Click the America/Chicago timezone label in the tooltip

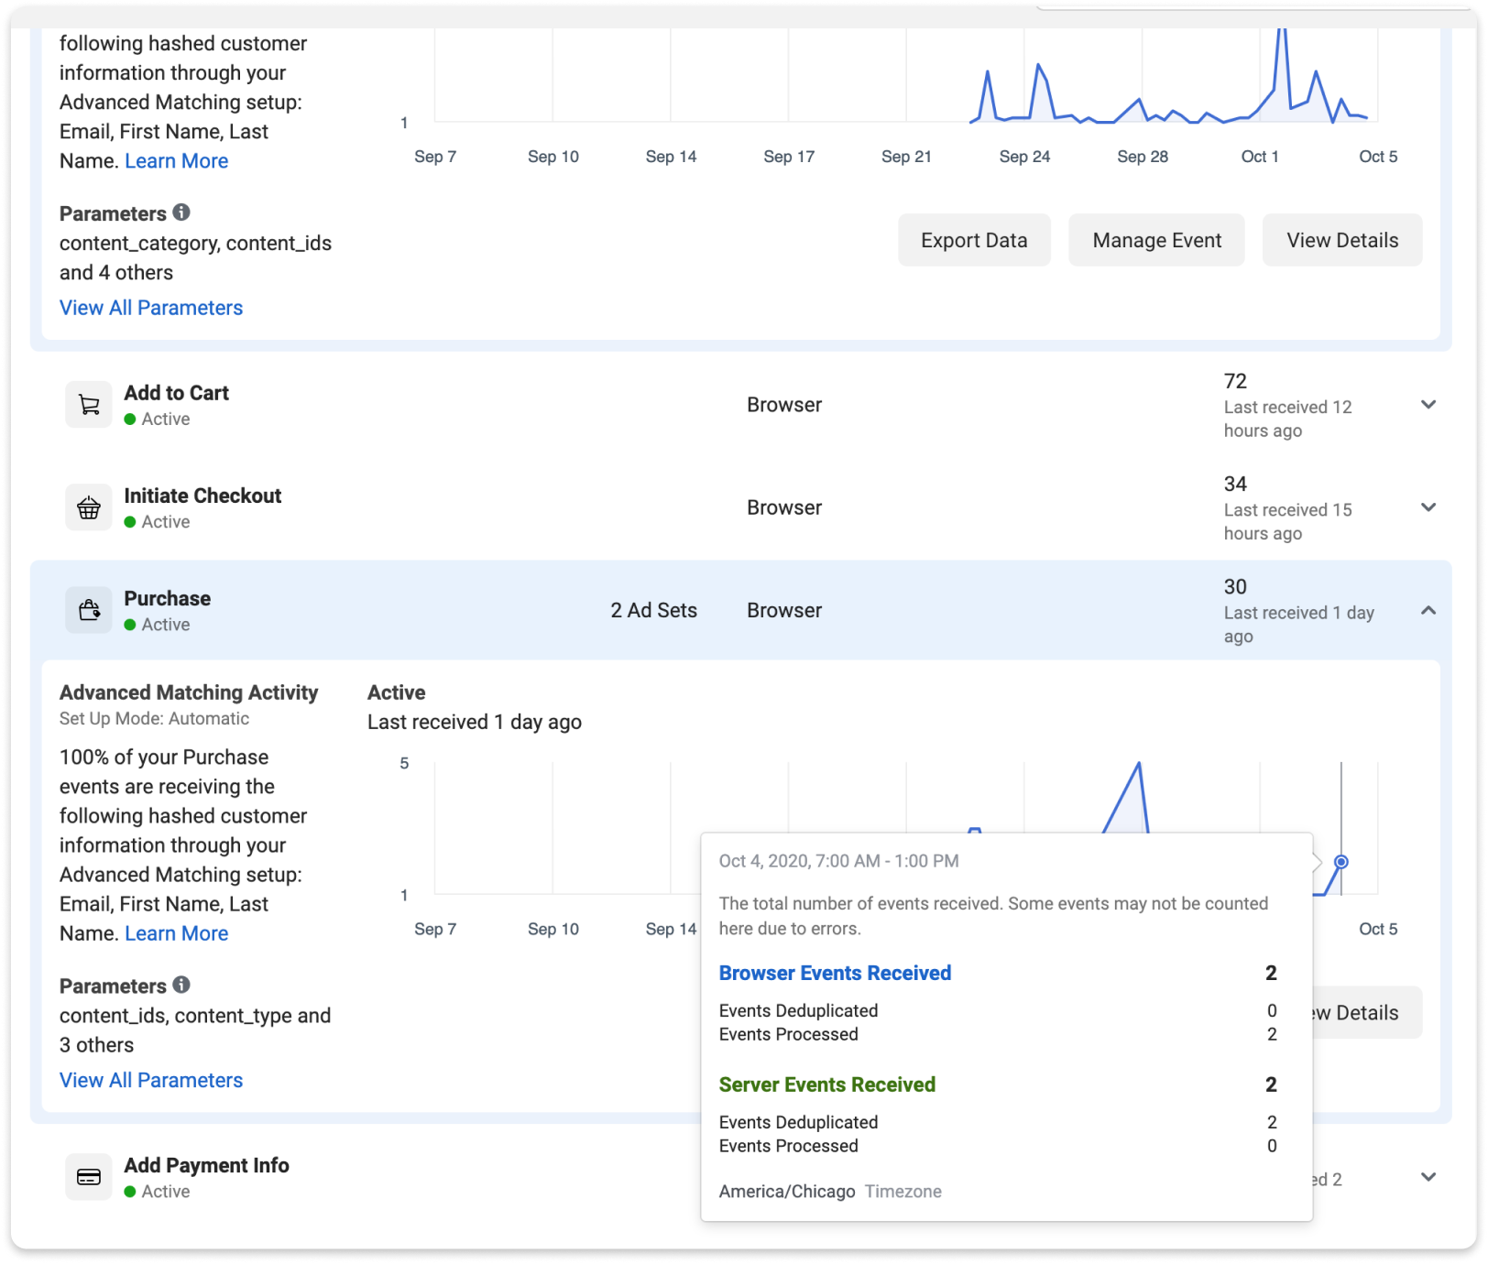click(x=784, y=1191)
